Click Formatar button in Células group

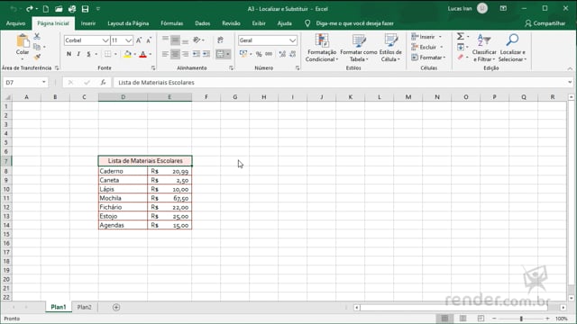pyautogui.click(x=428, y=58)
